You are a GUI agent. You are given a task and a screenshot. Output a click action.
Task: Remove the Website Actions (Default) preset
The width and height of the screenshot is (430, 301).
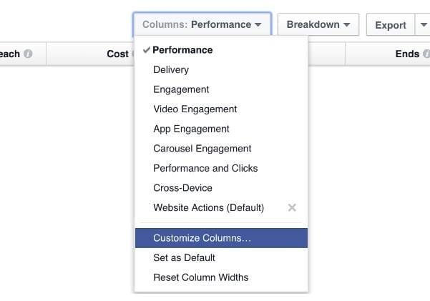pyautogui.click(x=292, y=207)
